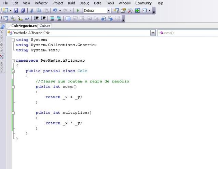Click the class name Calc in code
The height and width of the screenshot is (169, 218).
coord(82,71)
